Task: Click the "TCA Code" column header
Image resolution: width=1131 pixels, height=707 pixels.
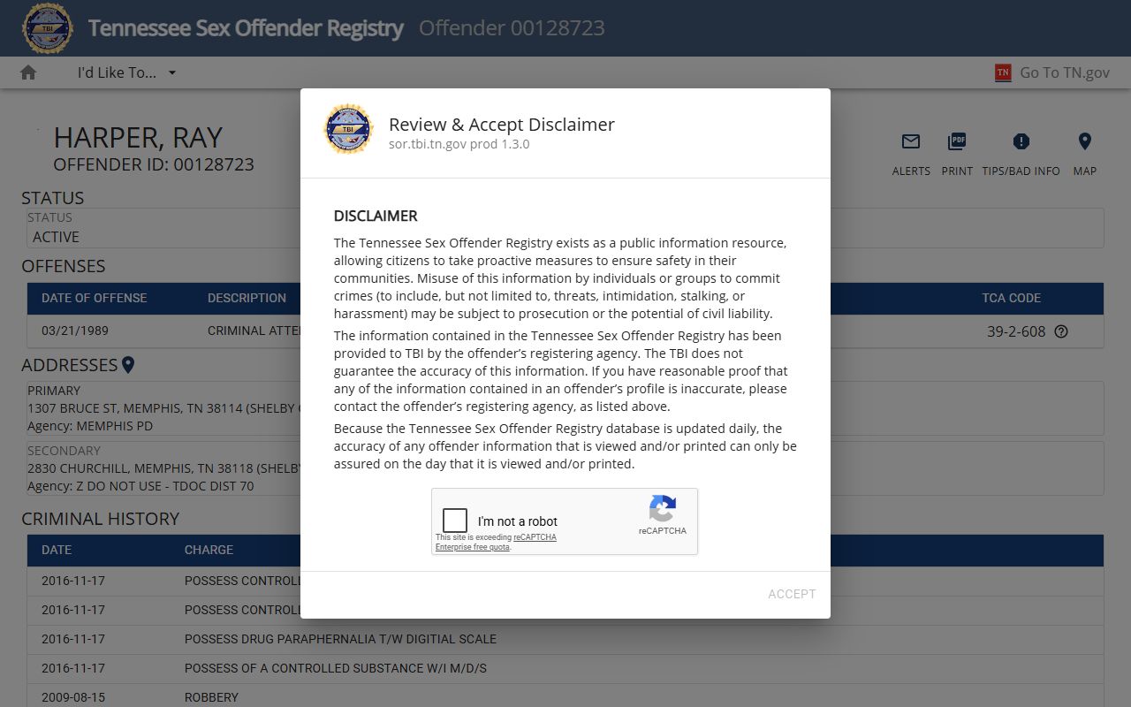Action: click(x=1012, y=298)
